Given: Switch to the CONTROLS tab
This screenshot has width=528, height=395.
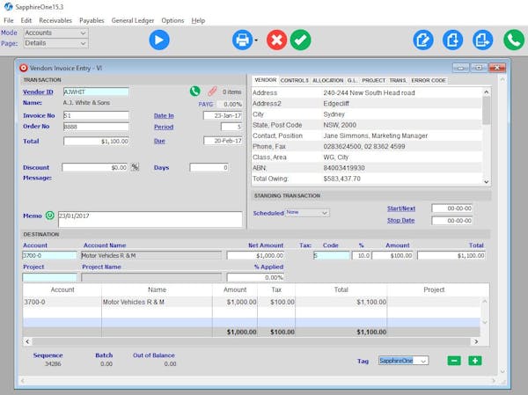Looking at the screenshot, I should point(294,80).
